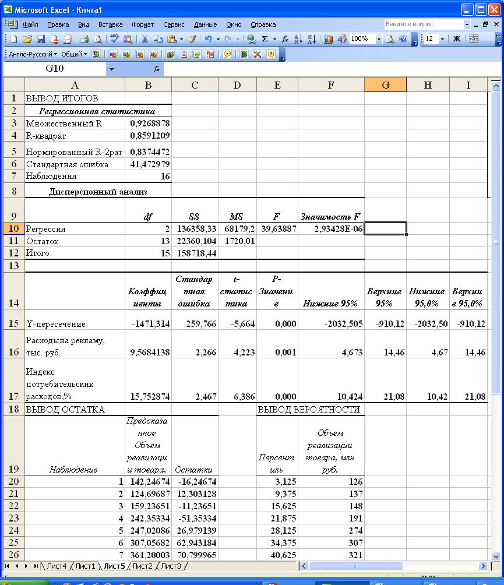Open Excel Help question mark icon
The height and width of the screenshot is (585, 504).
[x=403, y=39]
